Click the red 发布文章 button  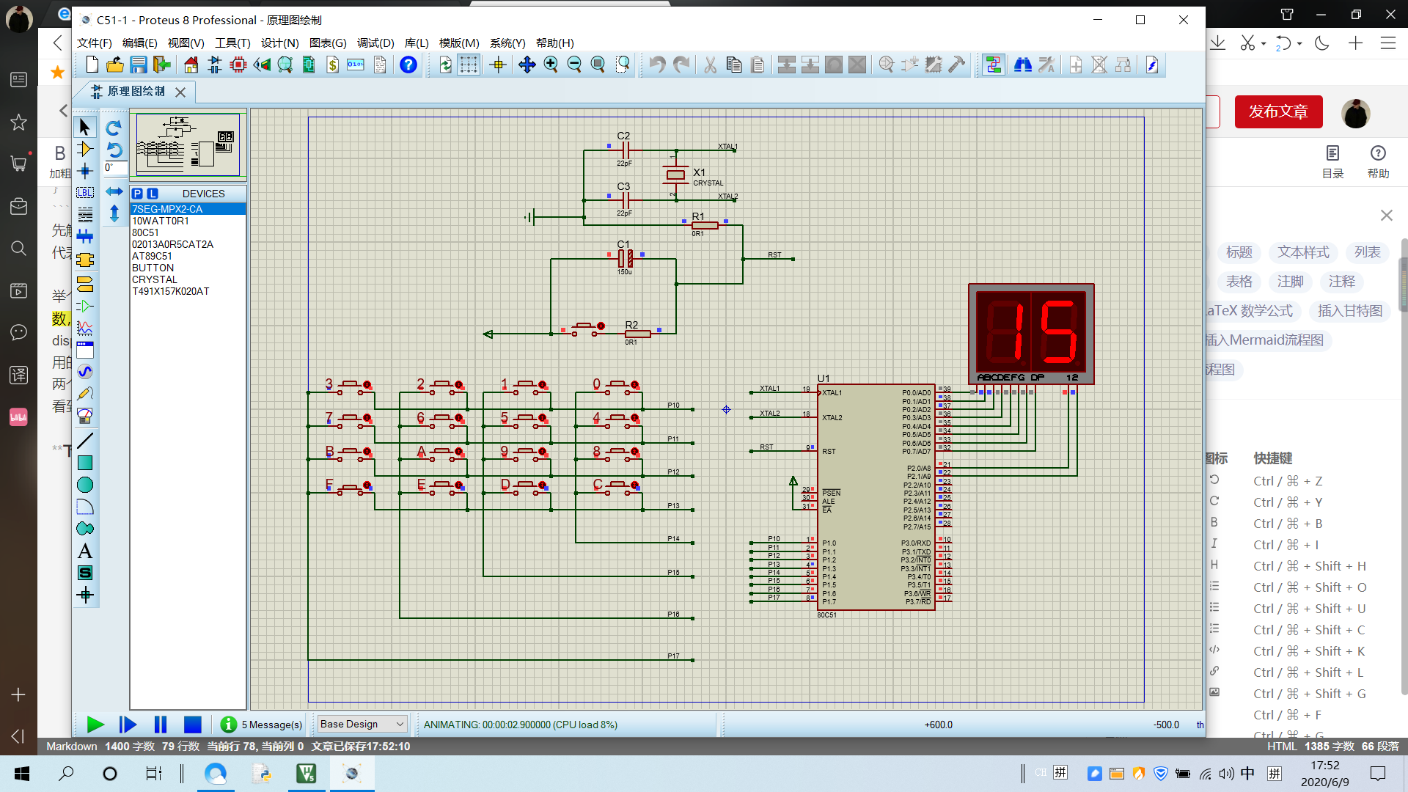point(1278,112)
